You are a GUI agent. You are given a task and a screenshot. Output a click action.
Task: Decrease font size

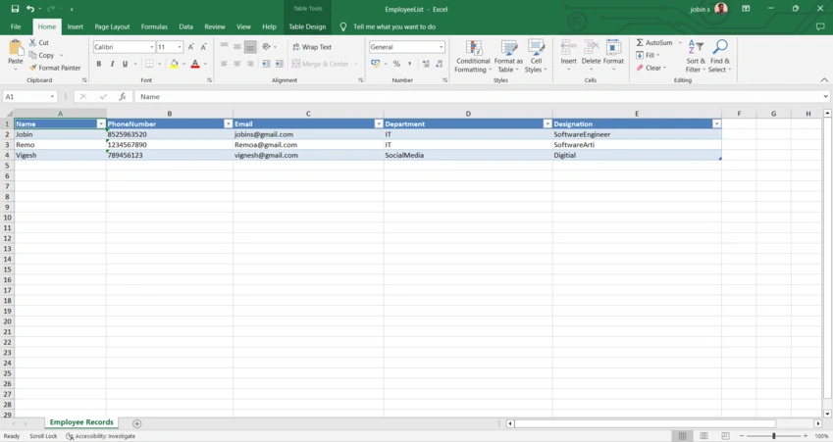203,47
